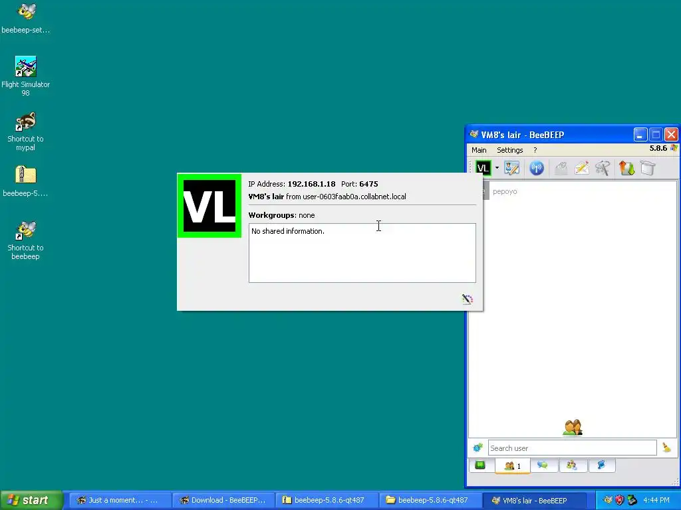Focus the Search user field

coord(572,448)
